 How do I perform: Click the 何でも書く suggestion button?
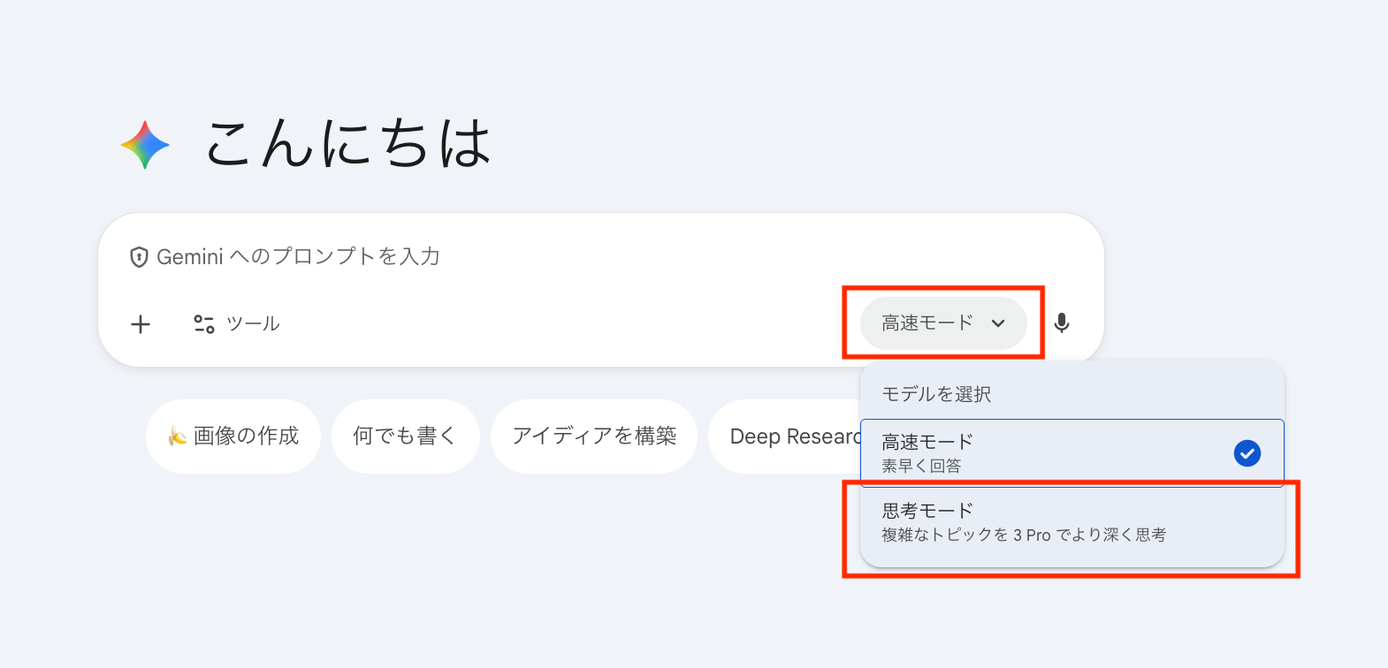[x=406, y=436]
